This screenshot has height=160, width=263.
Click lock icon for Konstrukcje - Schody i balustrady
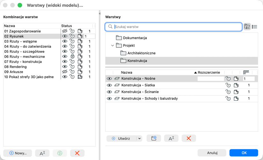click(228, 98)
